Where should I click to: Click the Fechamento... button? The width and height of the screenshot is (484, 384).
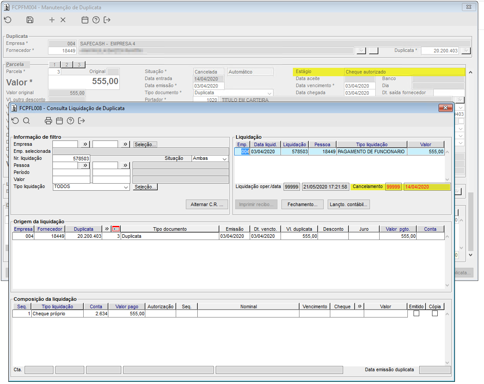pos(303,204)
